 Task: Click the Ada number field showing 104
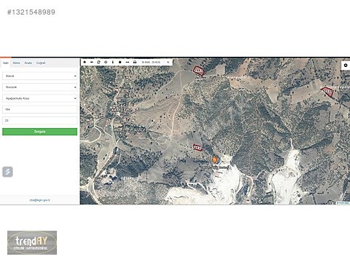40,109
